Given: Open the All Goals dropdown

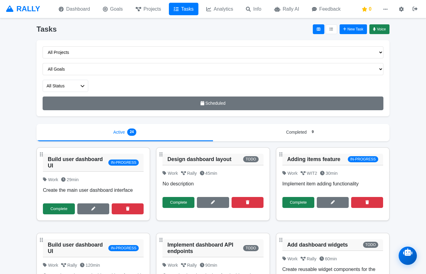Looking at the screenshot, I should click(x=213, y=69).
